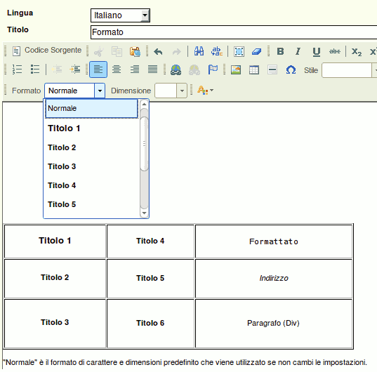Click the eraser remove-format icon
The image size is (377, 372).
click(256, 51)
